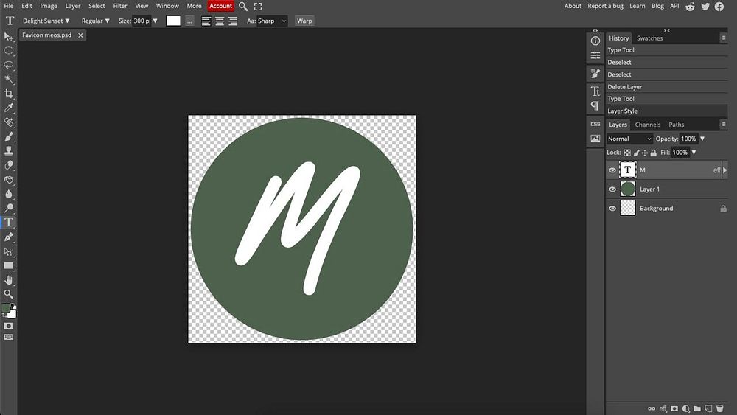
Task: Click the Warp text button
Action: [304, 21]
